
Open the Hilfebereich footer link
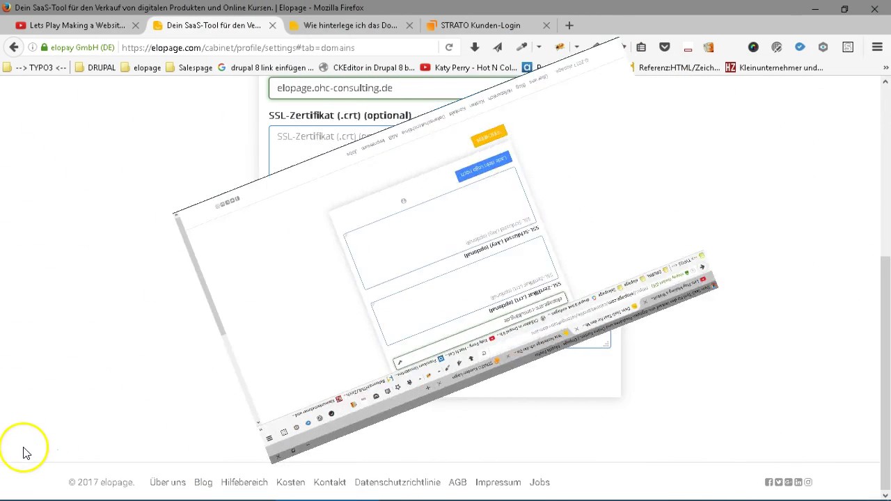pyautogui.click(x=244, y=482)
